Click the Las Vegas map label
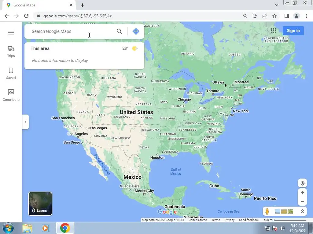This screenshot has height=234, width=313. coord(98,128)
